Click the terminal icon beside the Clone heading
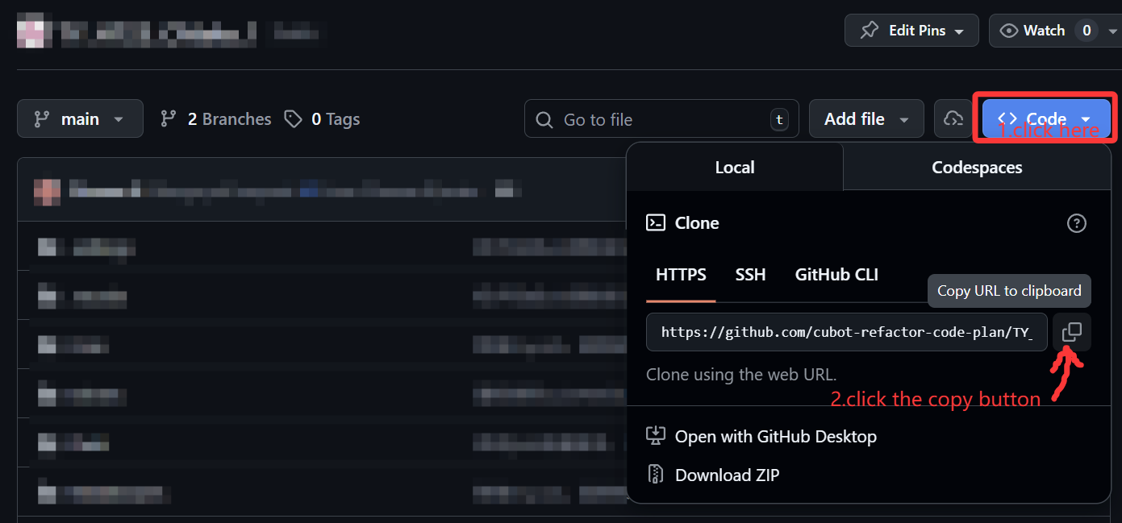This screenshot has width=1122, height=523. point(656,223)
